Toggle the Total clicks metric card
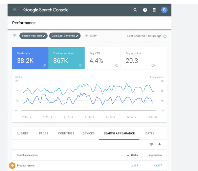 point(30,58)
